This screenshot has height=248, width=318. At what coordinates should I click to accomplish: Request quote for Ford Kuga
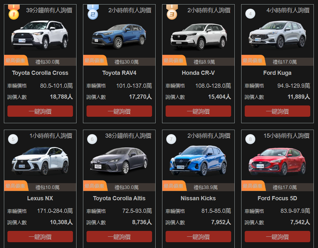point(277,111)
